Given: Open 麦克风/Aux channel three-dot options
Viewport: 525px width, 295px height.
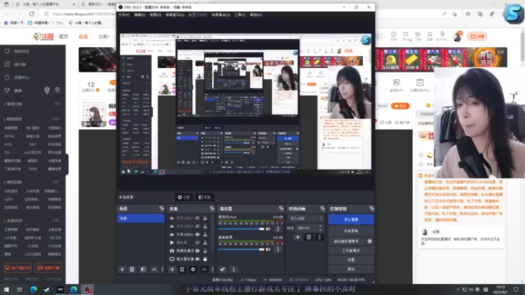Looking at the screenshot, I should click(278, 229).
